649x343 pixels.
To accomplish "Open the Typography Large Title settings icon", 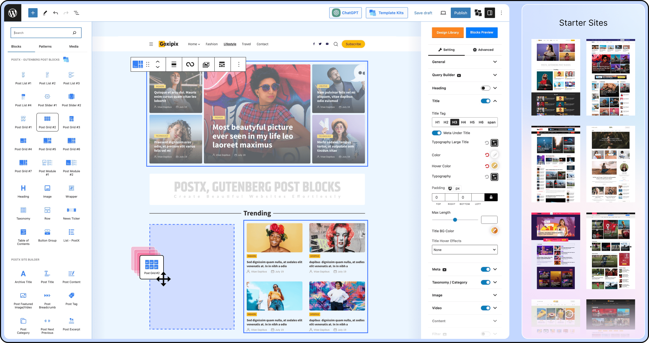I will 494,143.
